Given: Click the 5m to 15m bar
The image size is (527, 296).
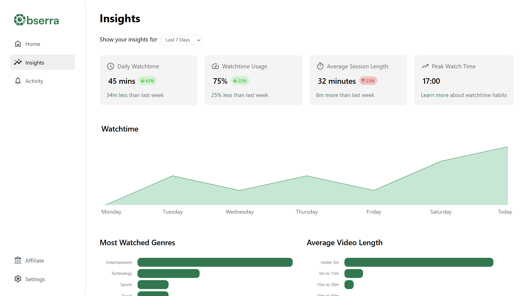Looking at the screenshot, I should click(354, 273).
